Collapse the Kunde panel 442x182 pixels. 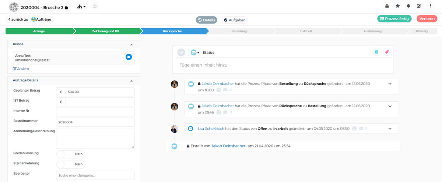(x=131, y=45)
